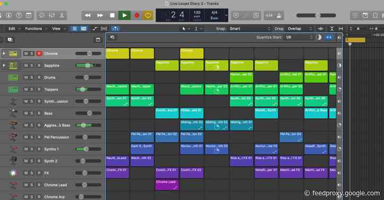Image resolution: width=384 pixels, height=200 pixels.
Task: Open the Edit menu
Action: (12, 28)
